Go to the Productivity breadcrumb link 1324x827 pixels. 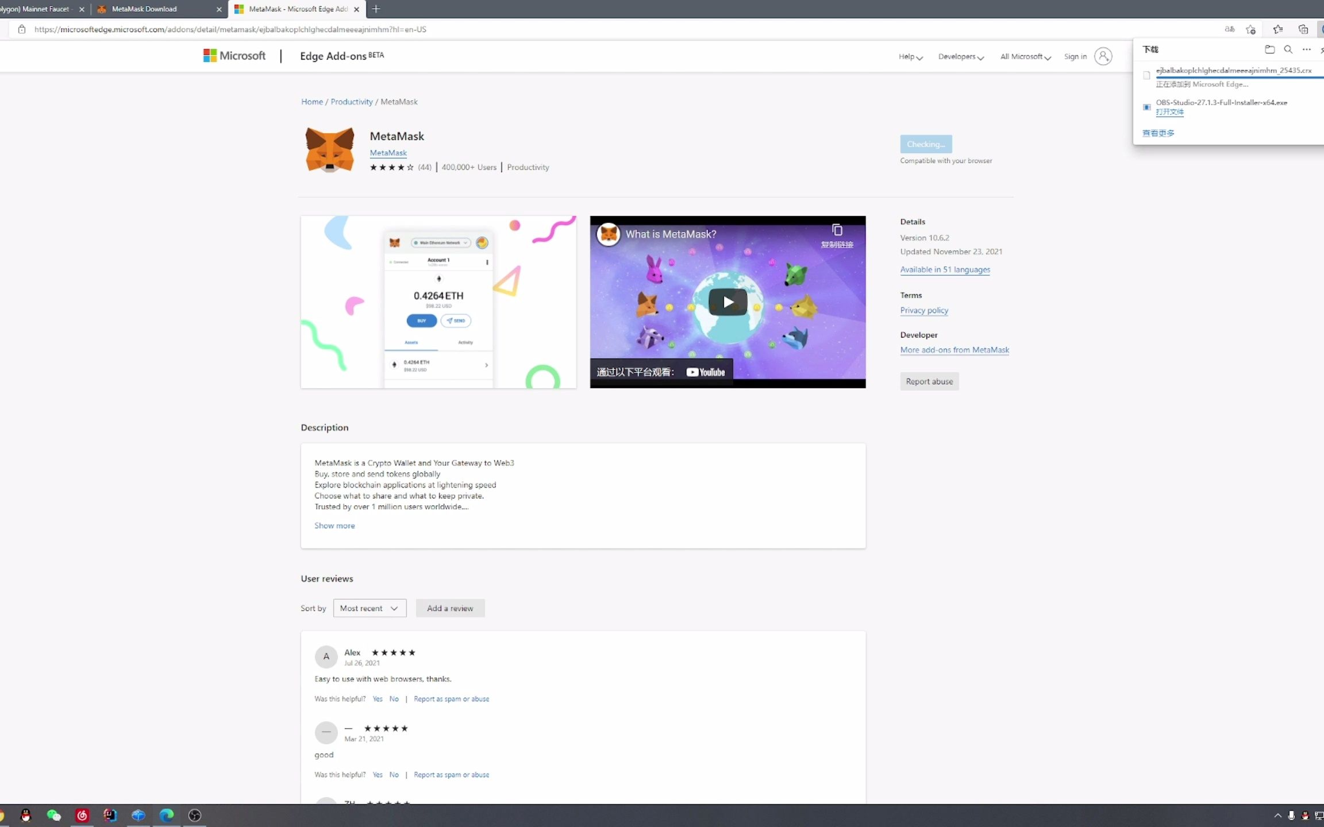pos(352,102)
